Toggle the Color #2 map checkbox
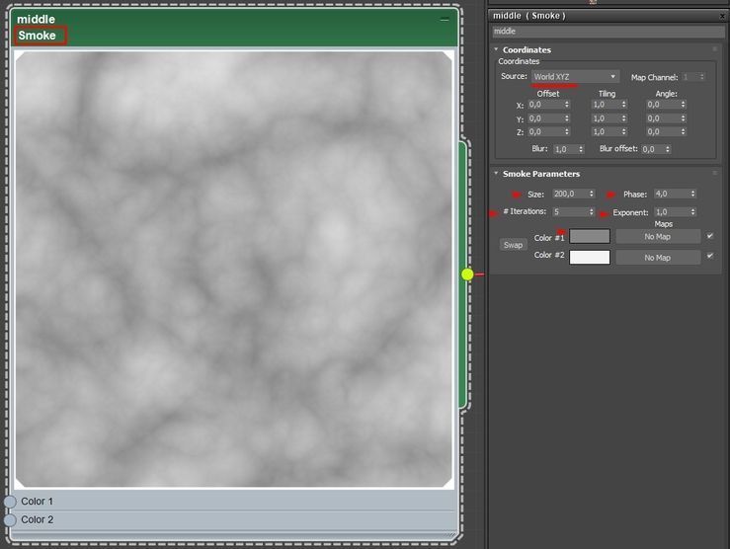Screen dimensions: 730x549 tap(710, 256)
